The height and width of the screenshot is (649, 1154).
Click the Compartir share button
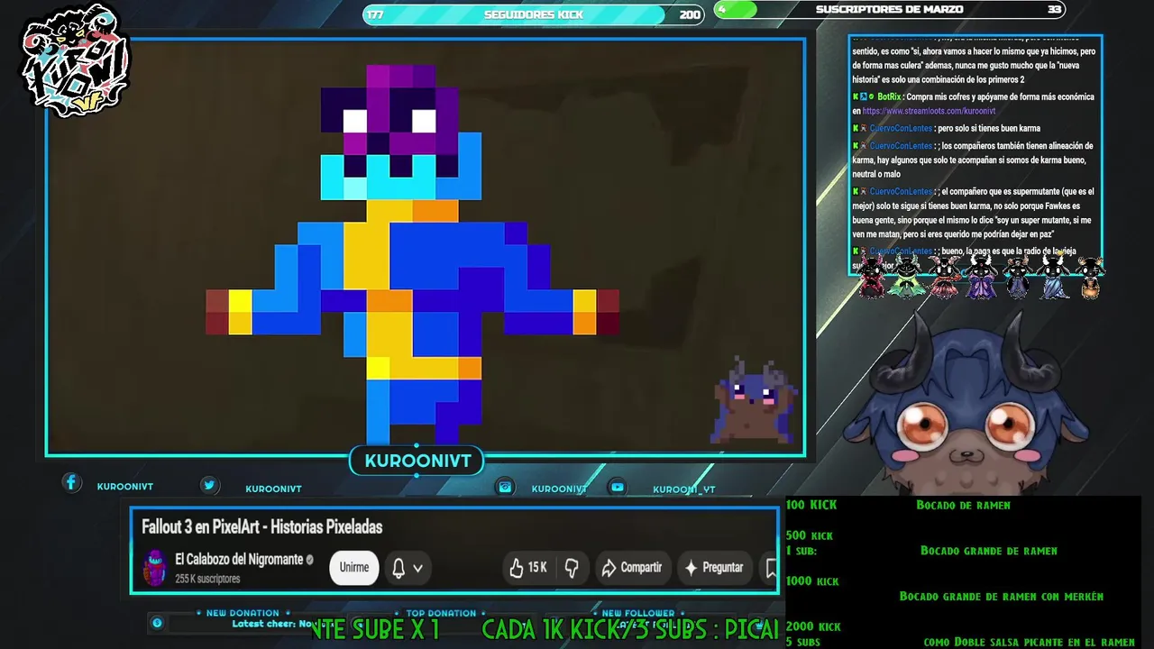pyautogui.click(x=633, y=568)
